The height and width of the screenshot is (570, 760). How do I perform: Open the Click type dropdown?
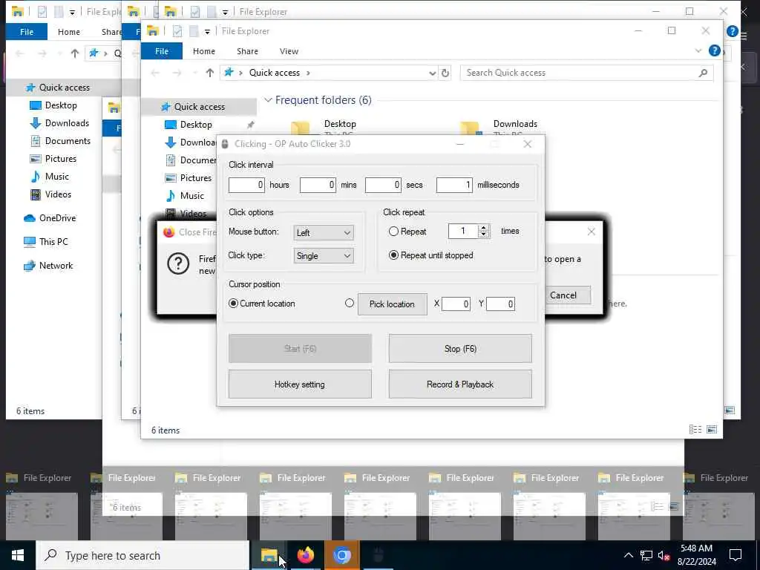[x=324, y=256]
